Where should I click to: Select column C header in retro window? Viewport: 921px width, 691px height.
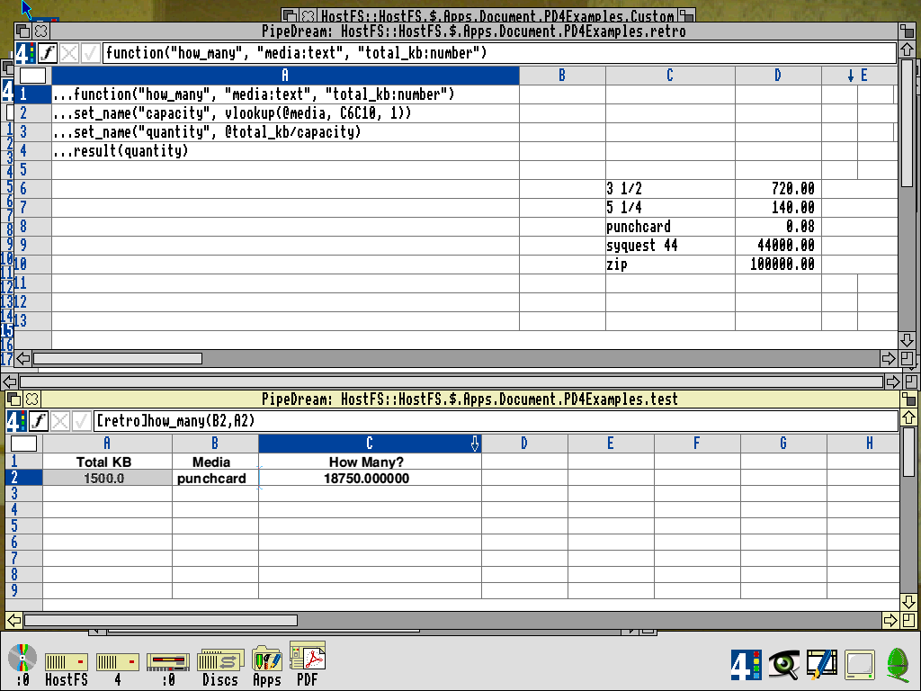coord(670,76)
